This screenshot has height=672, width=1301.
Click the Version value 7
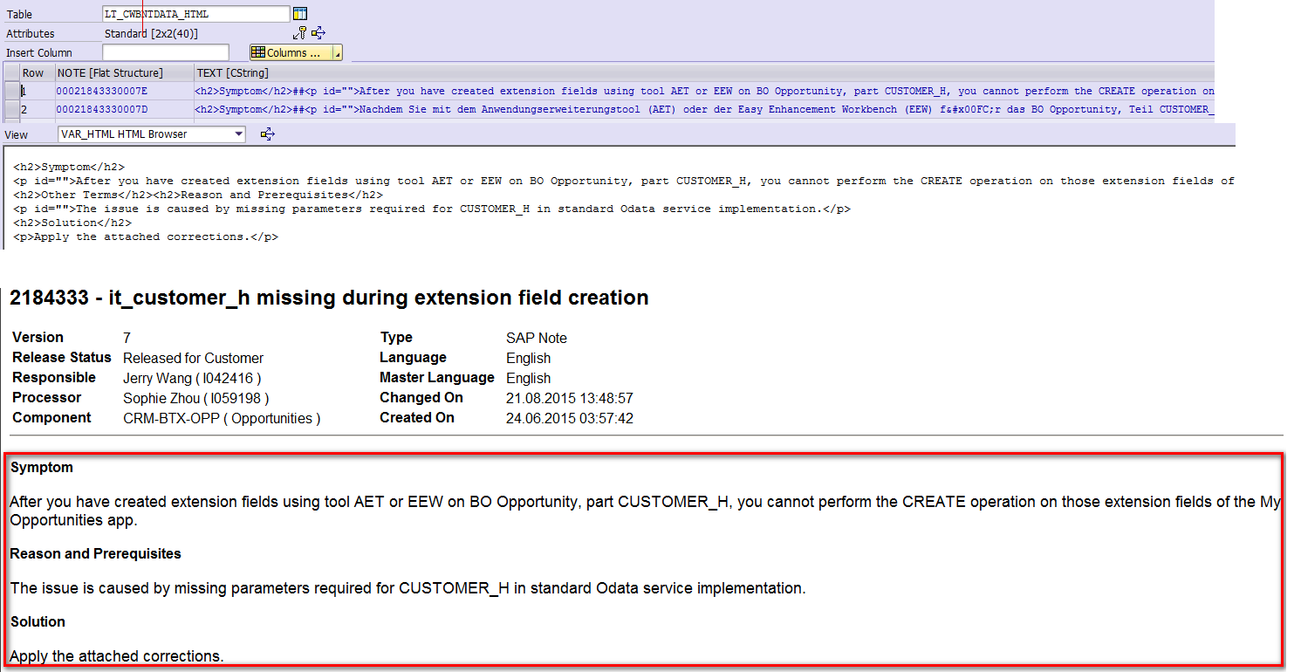(x=127, y=338)
